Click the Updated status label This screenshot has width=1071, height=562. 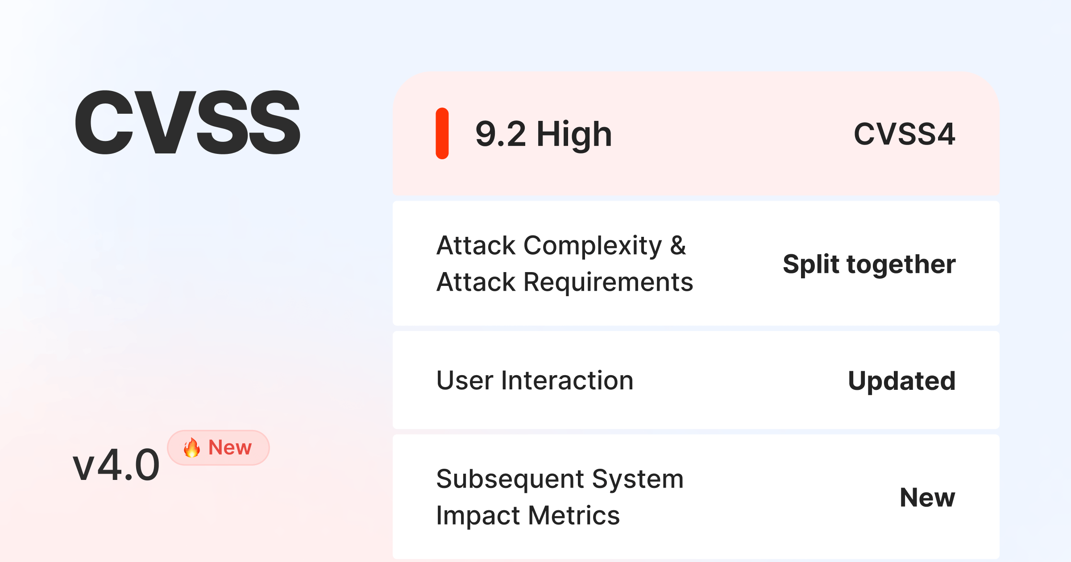901,381
